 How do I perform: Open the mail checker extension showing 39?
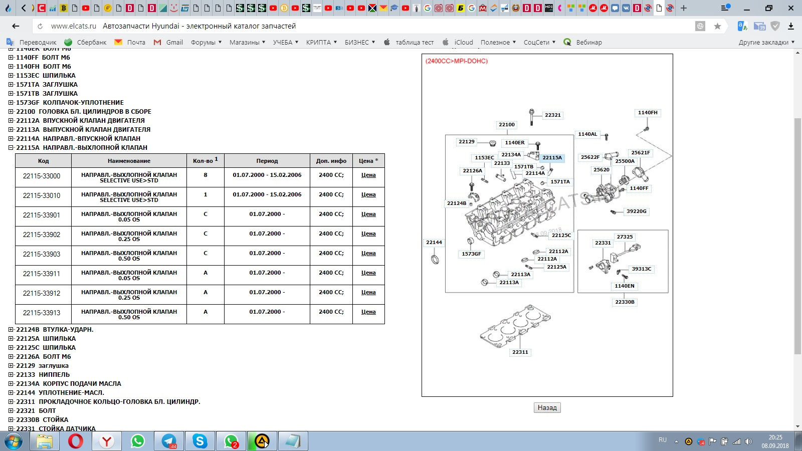click(x=759, y=26)
